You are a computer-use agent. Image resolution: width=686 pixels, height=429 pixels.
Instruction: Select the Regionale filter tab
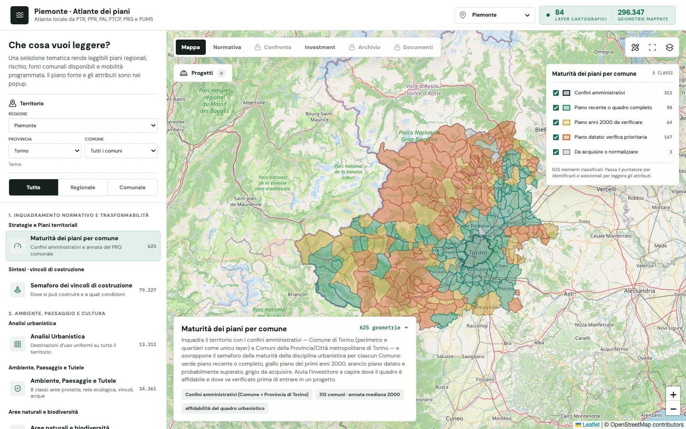pyautogui.click(x=83, y=187)
